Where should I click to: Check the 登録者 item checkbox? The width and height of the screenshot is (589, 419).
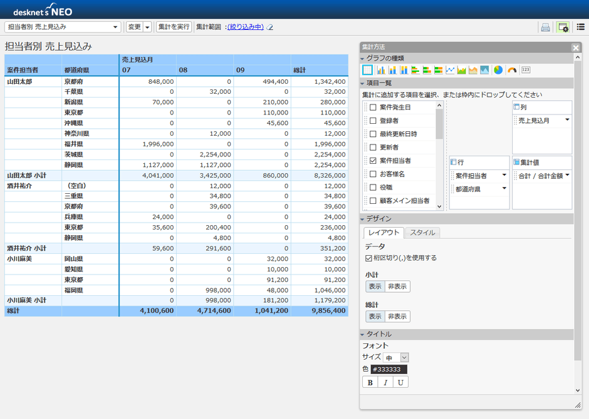point(373,121)
